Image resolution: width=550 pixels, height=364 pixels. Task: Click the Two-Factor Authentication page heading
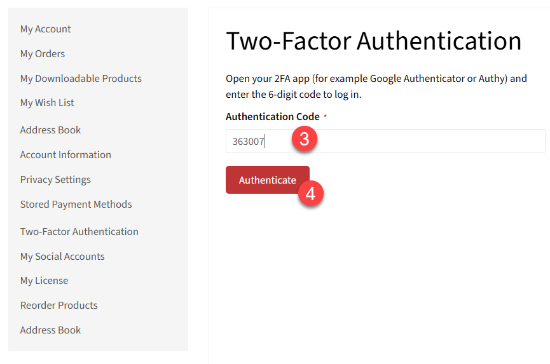coord(374,41)
